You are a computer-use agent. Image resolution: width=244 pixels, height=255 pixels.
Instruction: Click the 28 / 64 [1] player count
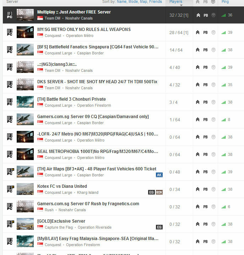[179, 32]
